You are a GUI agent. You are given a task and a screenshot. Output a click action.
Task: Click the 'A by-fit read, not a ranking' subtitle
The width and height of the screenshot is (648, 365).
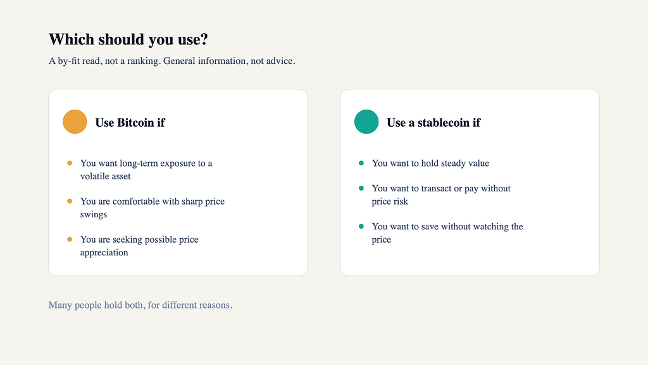172,61
